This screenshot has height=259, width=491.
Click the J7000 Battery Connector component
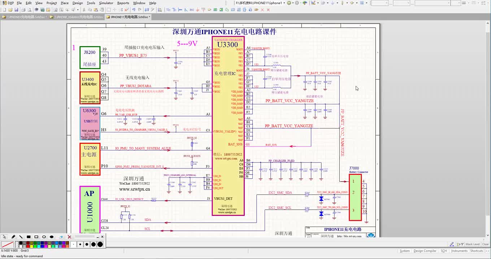(355, 197)
